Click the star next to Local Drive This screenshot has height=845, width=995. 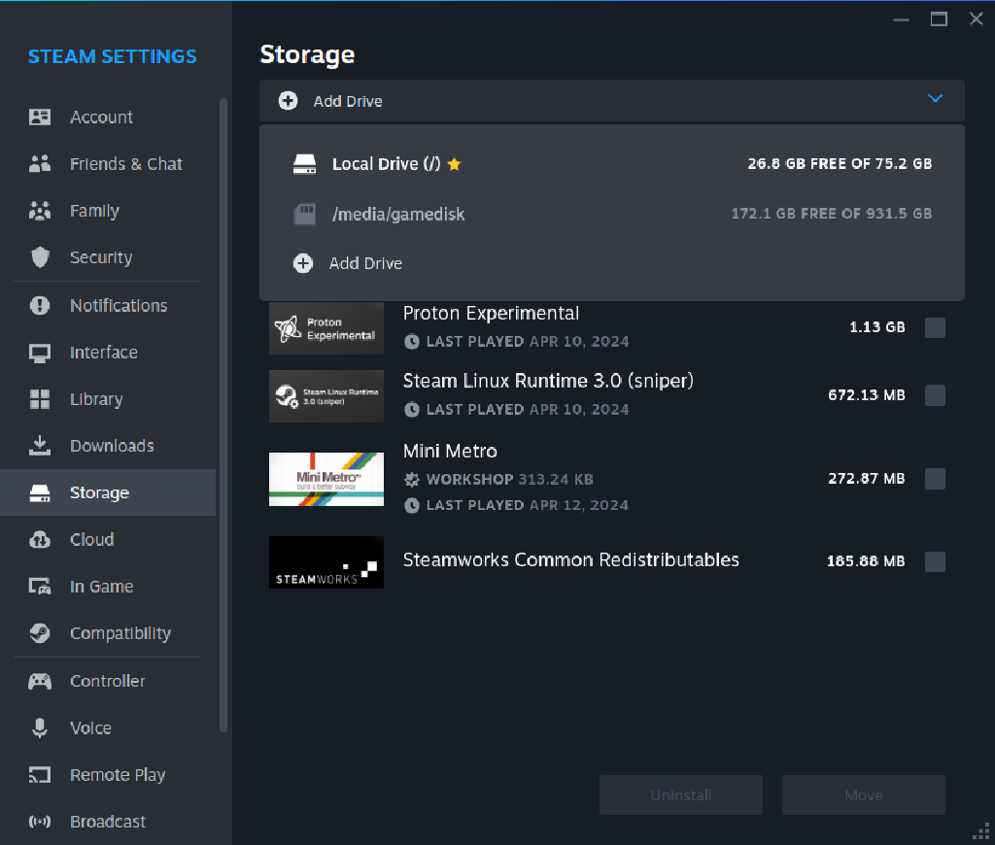[453, 163]
